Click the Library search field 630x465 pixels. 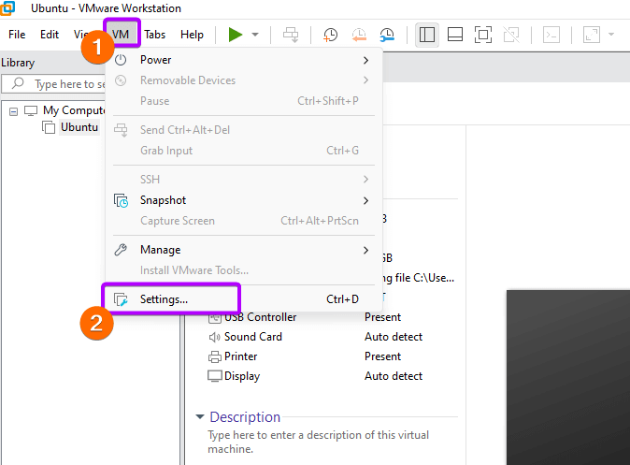[54, 83]
